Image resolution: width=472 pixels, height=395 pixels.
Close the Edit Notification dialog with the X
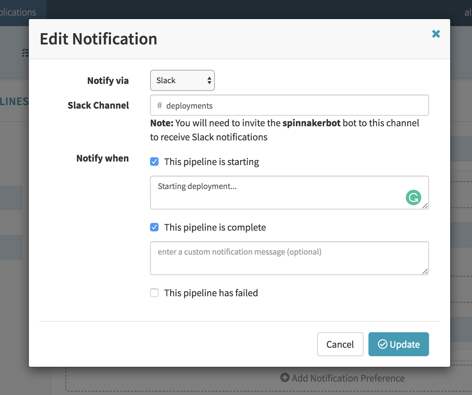pos(436,34)
